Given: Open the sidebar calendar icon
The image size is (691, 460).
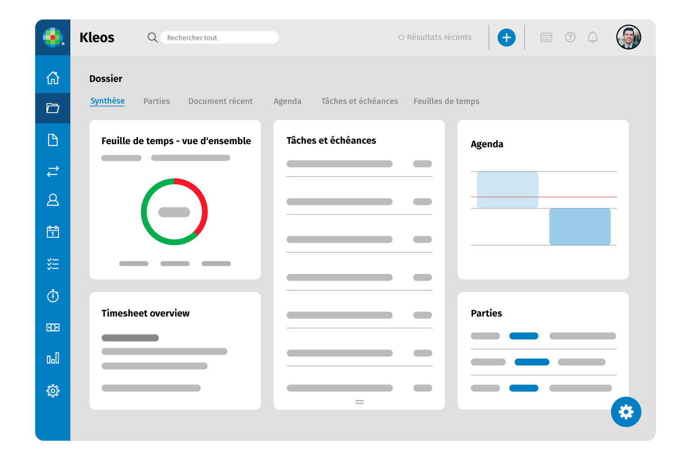Looking at the screenshot, I should (53, 232).
